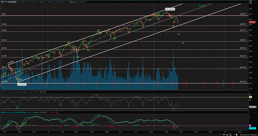Click the $428.37 Fibonacci level label
The image size is (258, 136).
pos(243,24)
